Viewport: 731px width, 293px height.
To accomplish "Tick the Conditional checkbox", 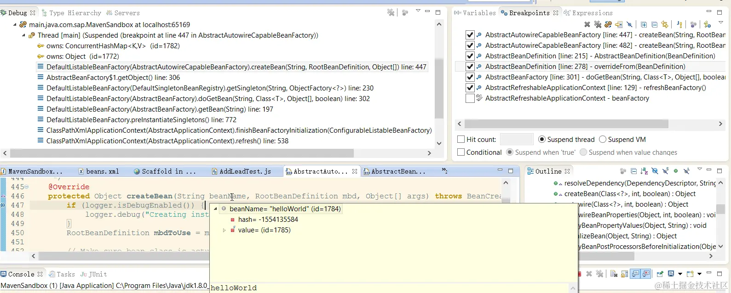I will (461, 152).
